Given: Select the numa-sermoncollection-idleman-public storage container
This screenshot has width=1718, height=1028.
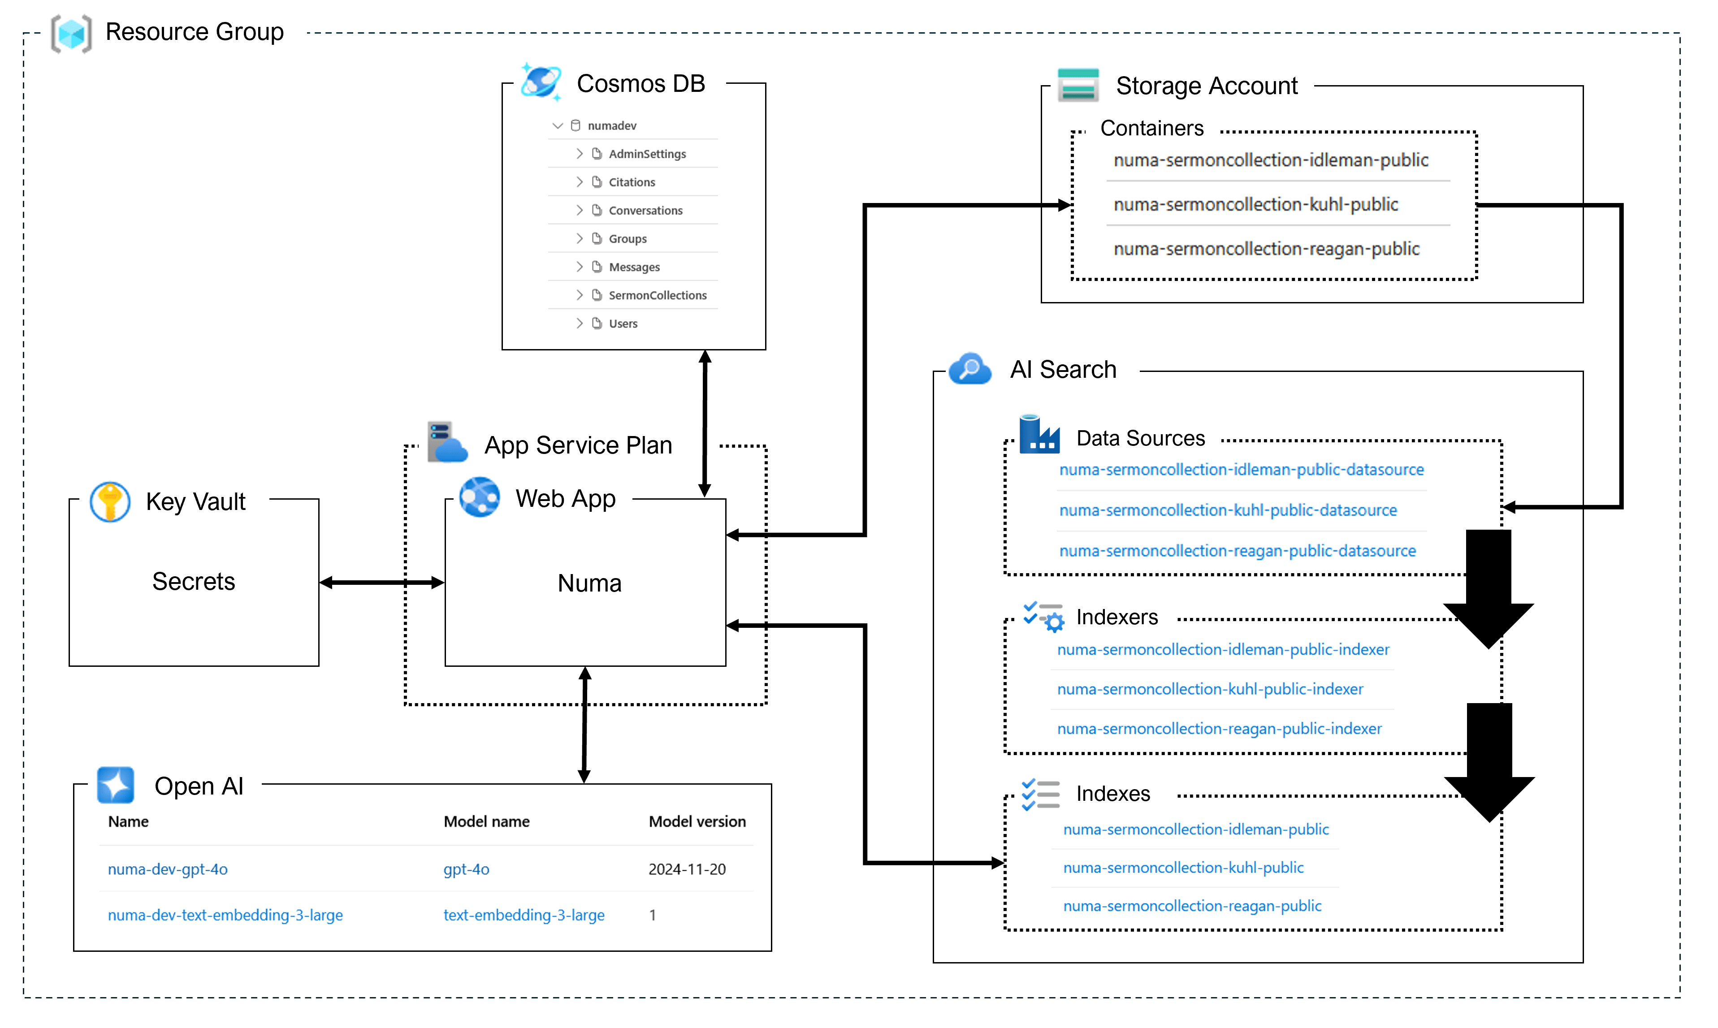Looking at the screenshot, I should click(x=1271, y=161).
